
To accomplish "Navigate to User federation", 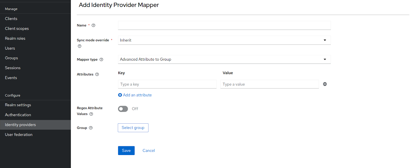I will pyautogui.click(x=19, y=135).
